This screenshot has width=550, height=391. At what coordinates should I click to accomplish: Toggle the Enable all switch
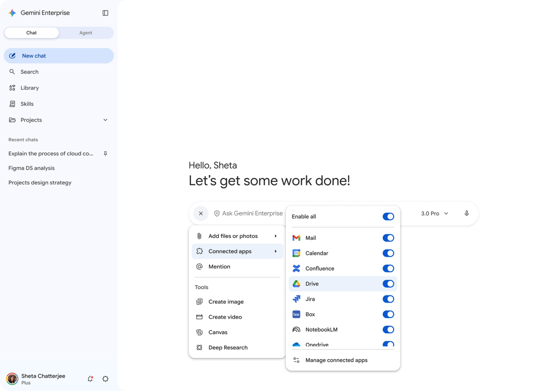(388, 216)
